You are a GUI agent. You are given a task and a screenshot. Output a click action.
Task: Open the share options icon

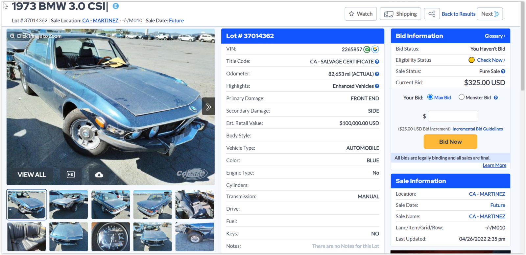(432, 14)
